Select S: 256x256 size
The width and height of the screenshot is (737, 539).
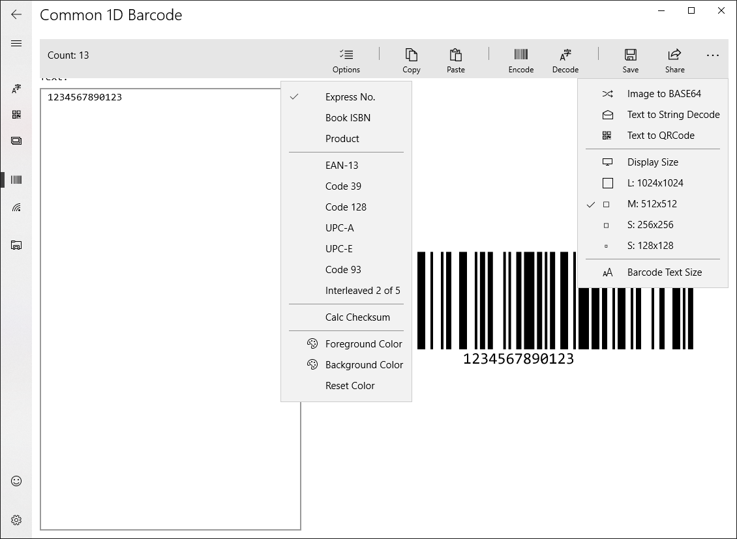pyautogui.click(x=653, y=225)
